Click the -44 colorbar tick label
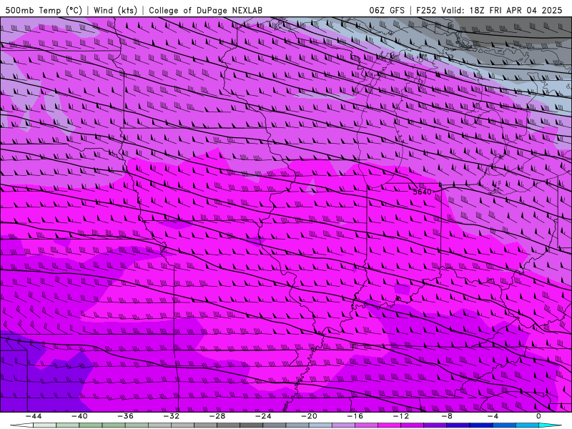This screenshot has width=572, height=429. coord(34,416)
